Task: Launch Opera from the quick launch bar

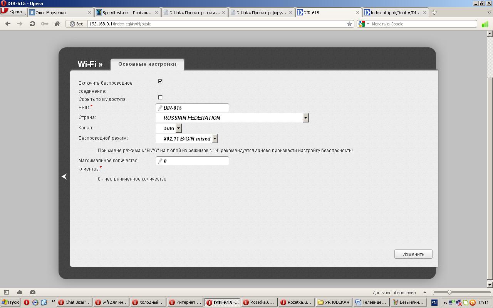Action: (27, 302)
